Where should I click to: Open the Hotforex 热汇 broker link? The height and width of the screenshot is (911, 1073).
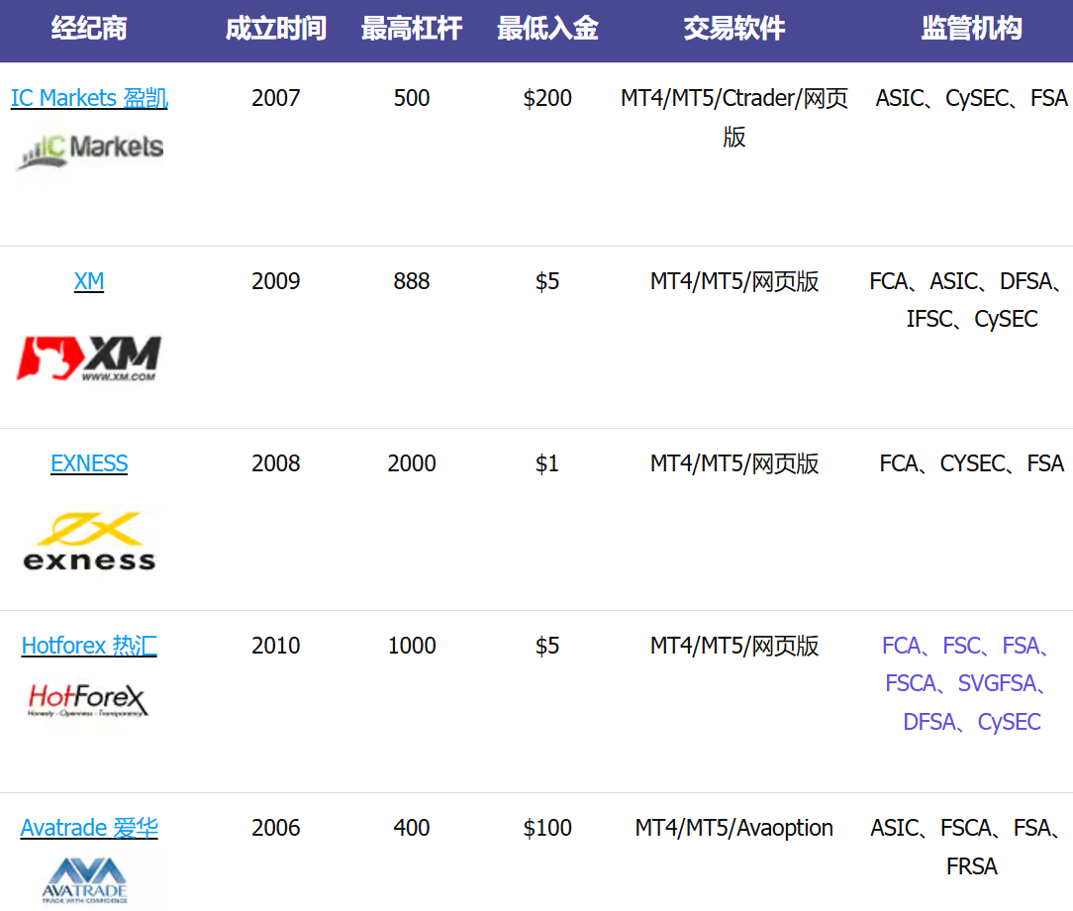pyautogui.click(x=89, y=646)
